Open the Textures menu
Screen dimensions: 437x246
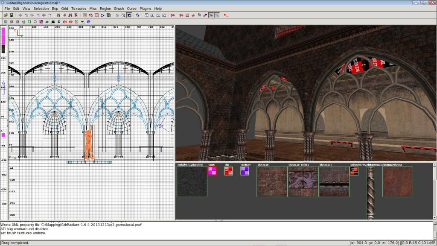[x=79, y=9]
